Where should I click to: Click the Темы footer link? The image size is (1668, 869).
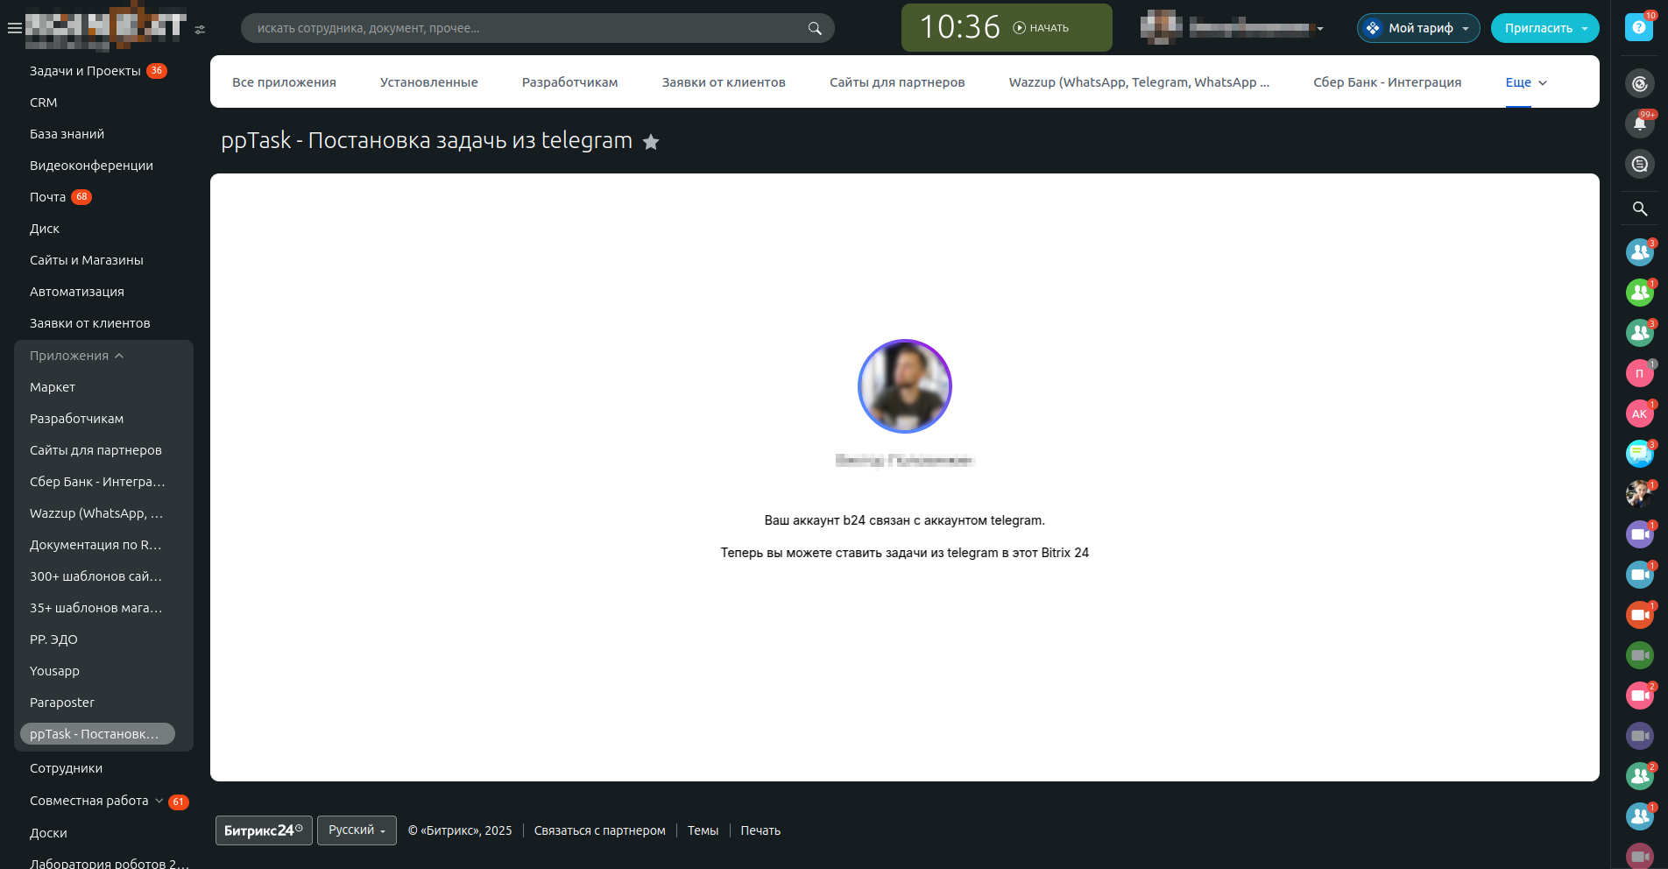pyautogui.click(x=703, y=830)
